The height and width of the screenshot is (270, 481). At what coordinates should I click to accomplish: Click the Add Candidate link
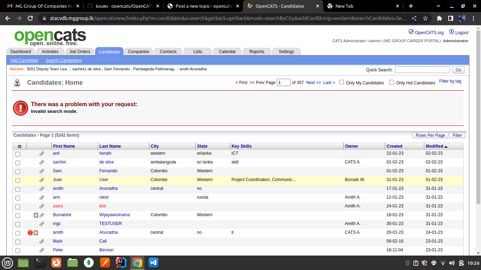[x=24, y=60]
